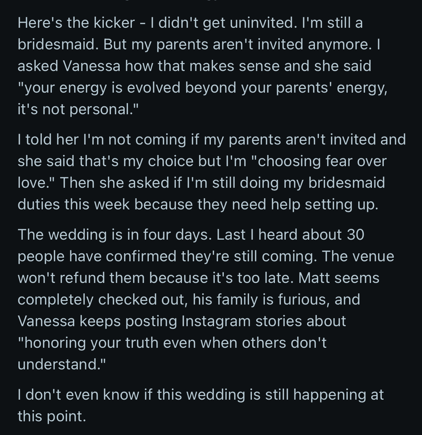Click 'Vanessa' in 'asked Vanessa how that'
Image resolution: width=422 pixels, height=435 pixels.
pyautogui.click(x=91, y=66)
